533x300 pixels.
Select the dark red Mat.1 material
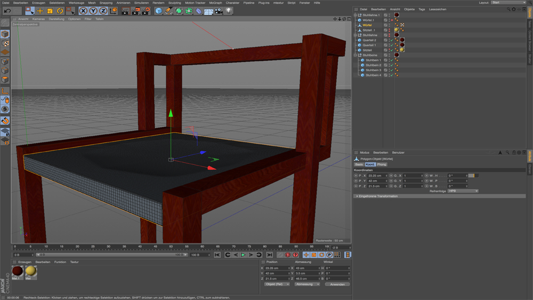[18, 272]
